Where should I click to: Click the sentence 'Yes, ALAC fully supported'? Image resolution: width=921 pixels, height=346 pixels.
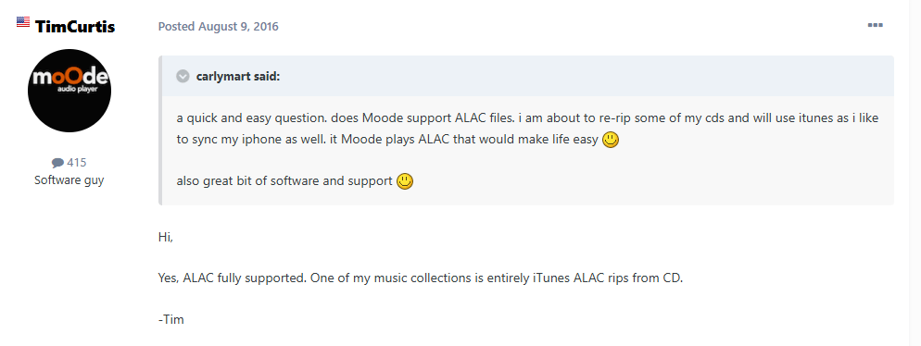232,278
